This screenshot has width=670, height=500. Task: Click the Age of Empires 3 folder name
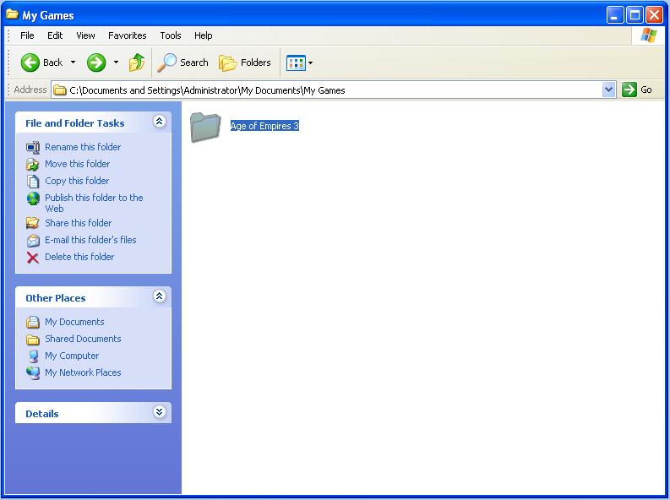click(264, 126)
